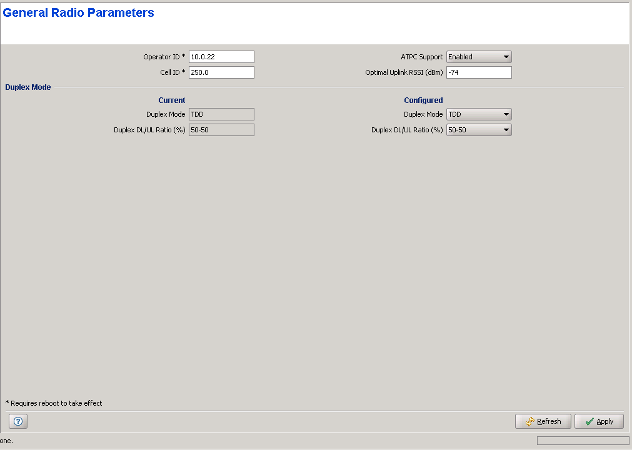The width and height of the screenshot is (632, 450).
Task: Open the ATPC Support dropdown
Action: pyautogui.click(x=479, y=57)
